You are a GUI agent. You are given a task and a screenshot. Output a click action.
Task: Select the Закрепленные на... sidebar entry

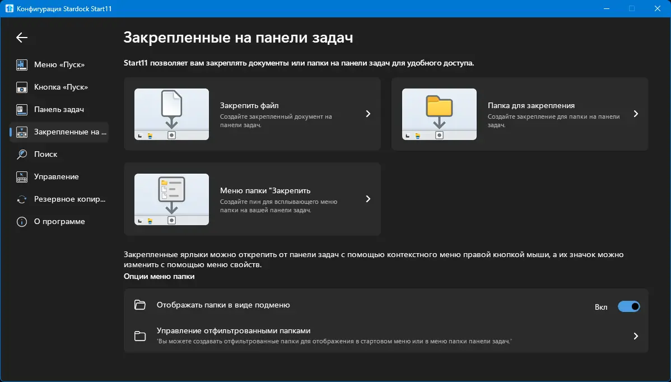pyautogui.click(x=59, y=132)
